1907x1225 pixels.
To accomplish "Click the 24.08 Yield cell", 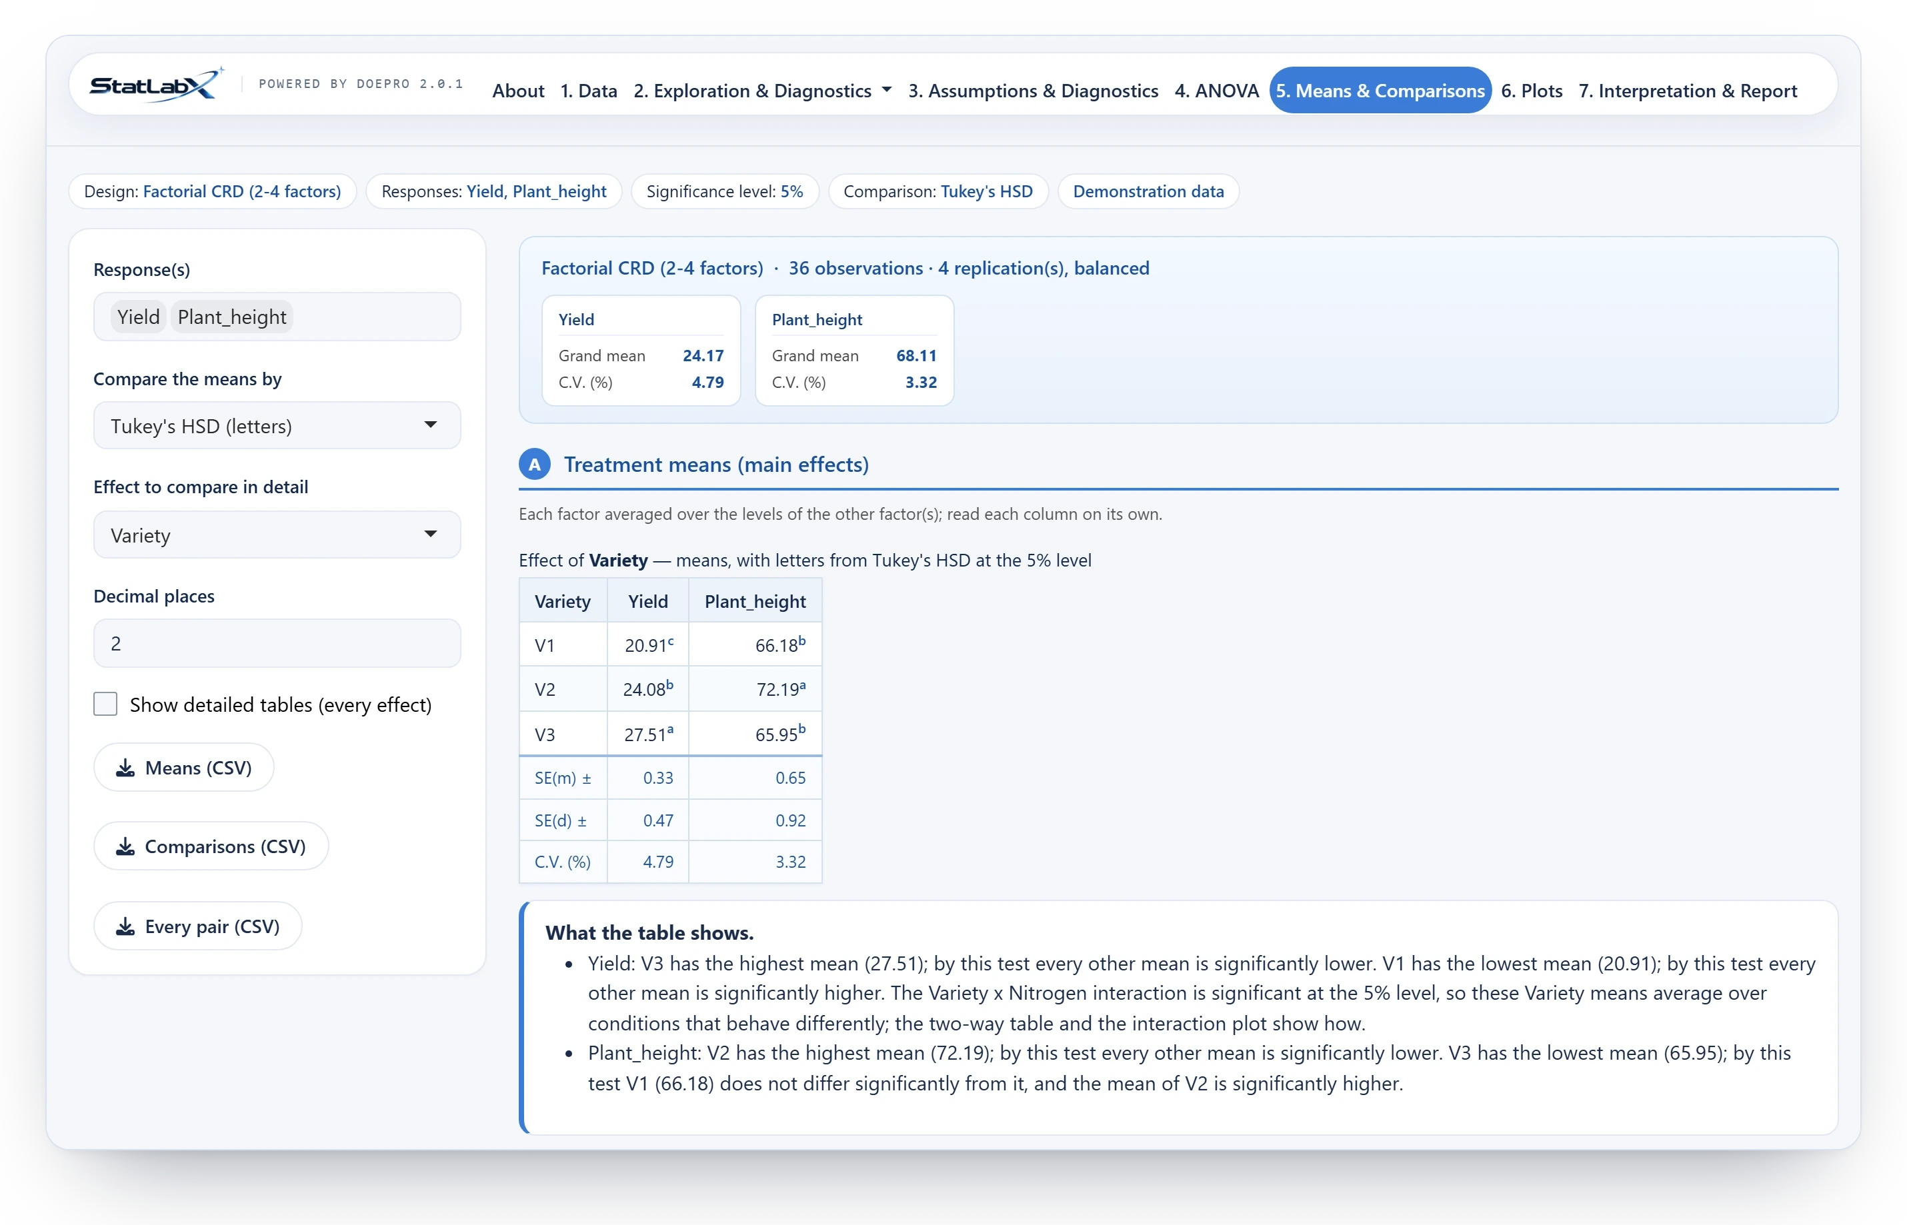I will pos(647,690).
